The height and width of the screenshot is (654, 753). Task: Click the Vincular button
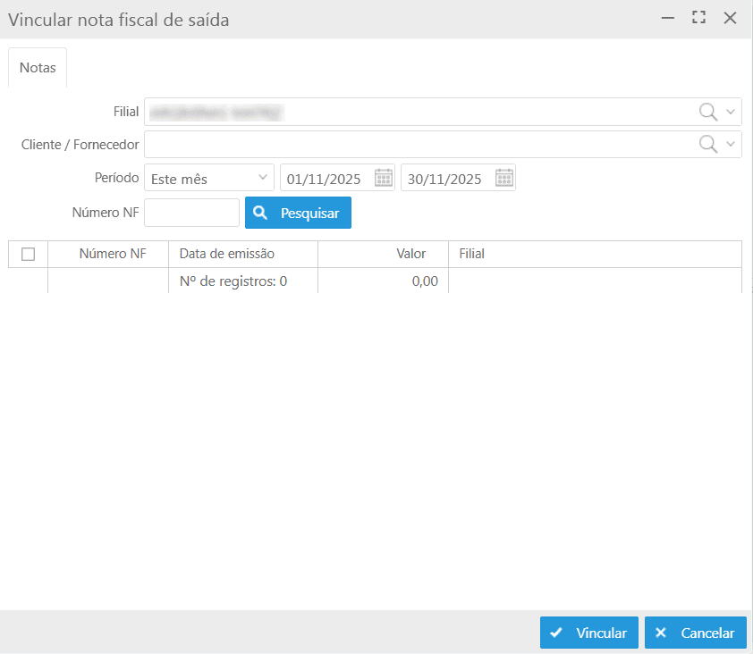click(x=589, y=633)
